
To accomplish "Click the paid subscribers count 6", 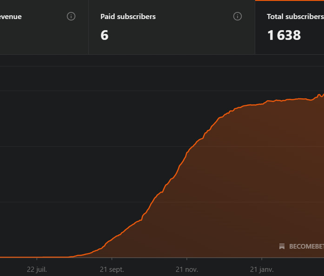I will pos(104,35).
